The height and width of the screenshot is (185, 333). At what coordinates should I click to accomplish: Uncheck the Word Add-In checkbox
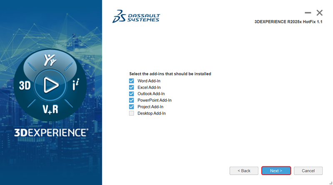(132, 81)
